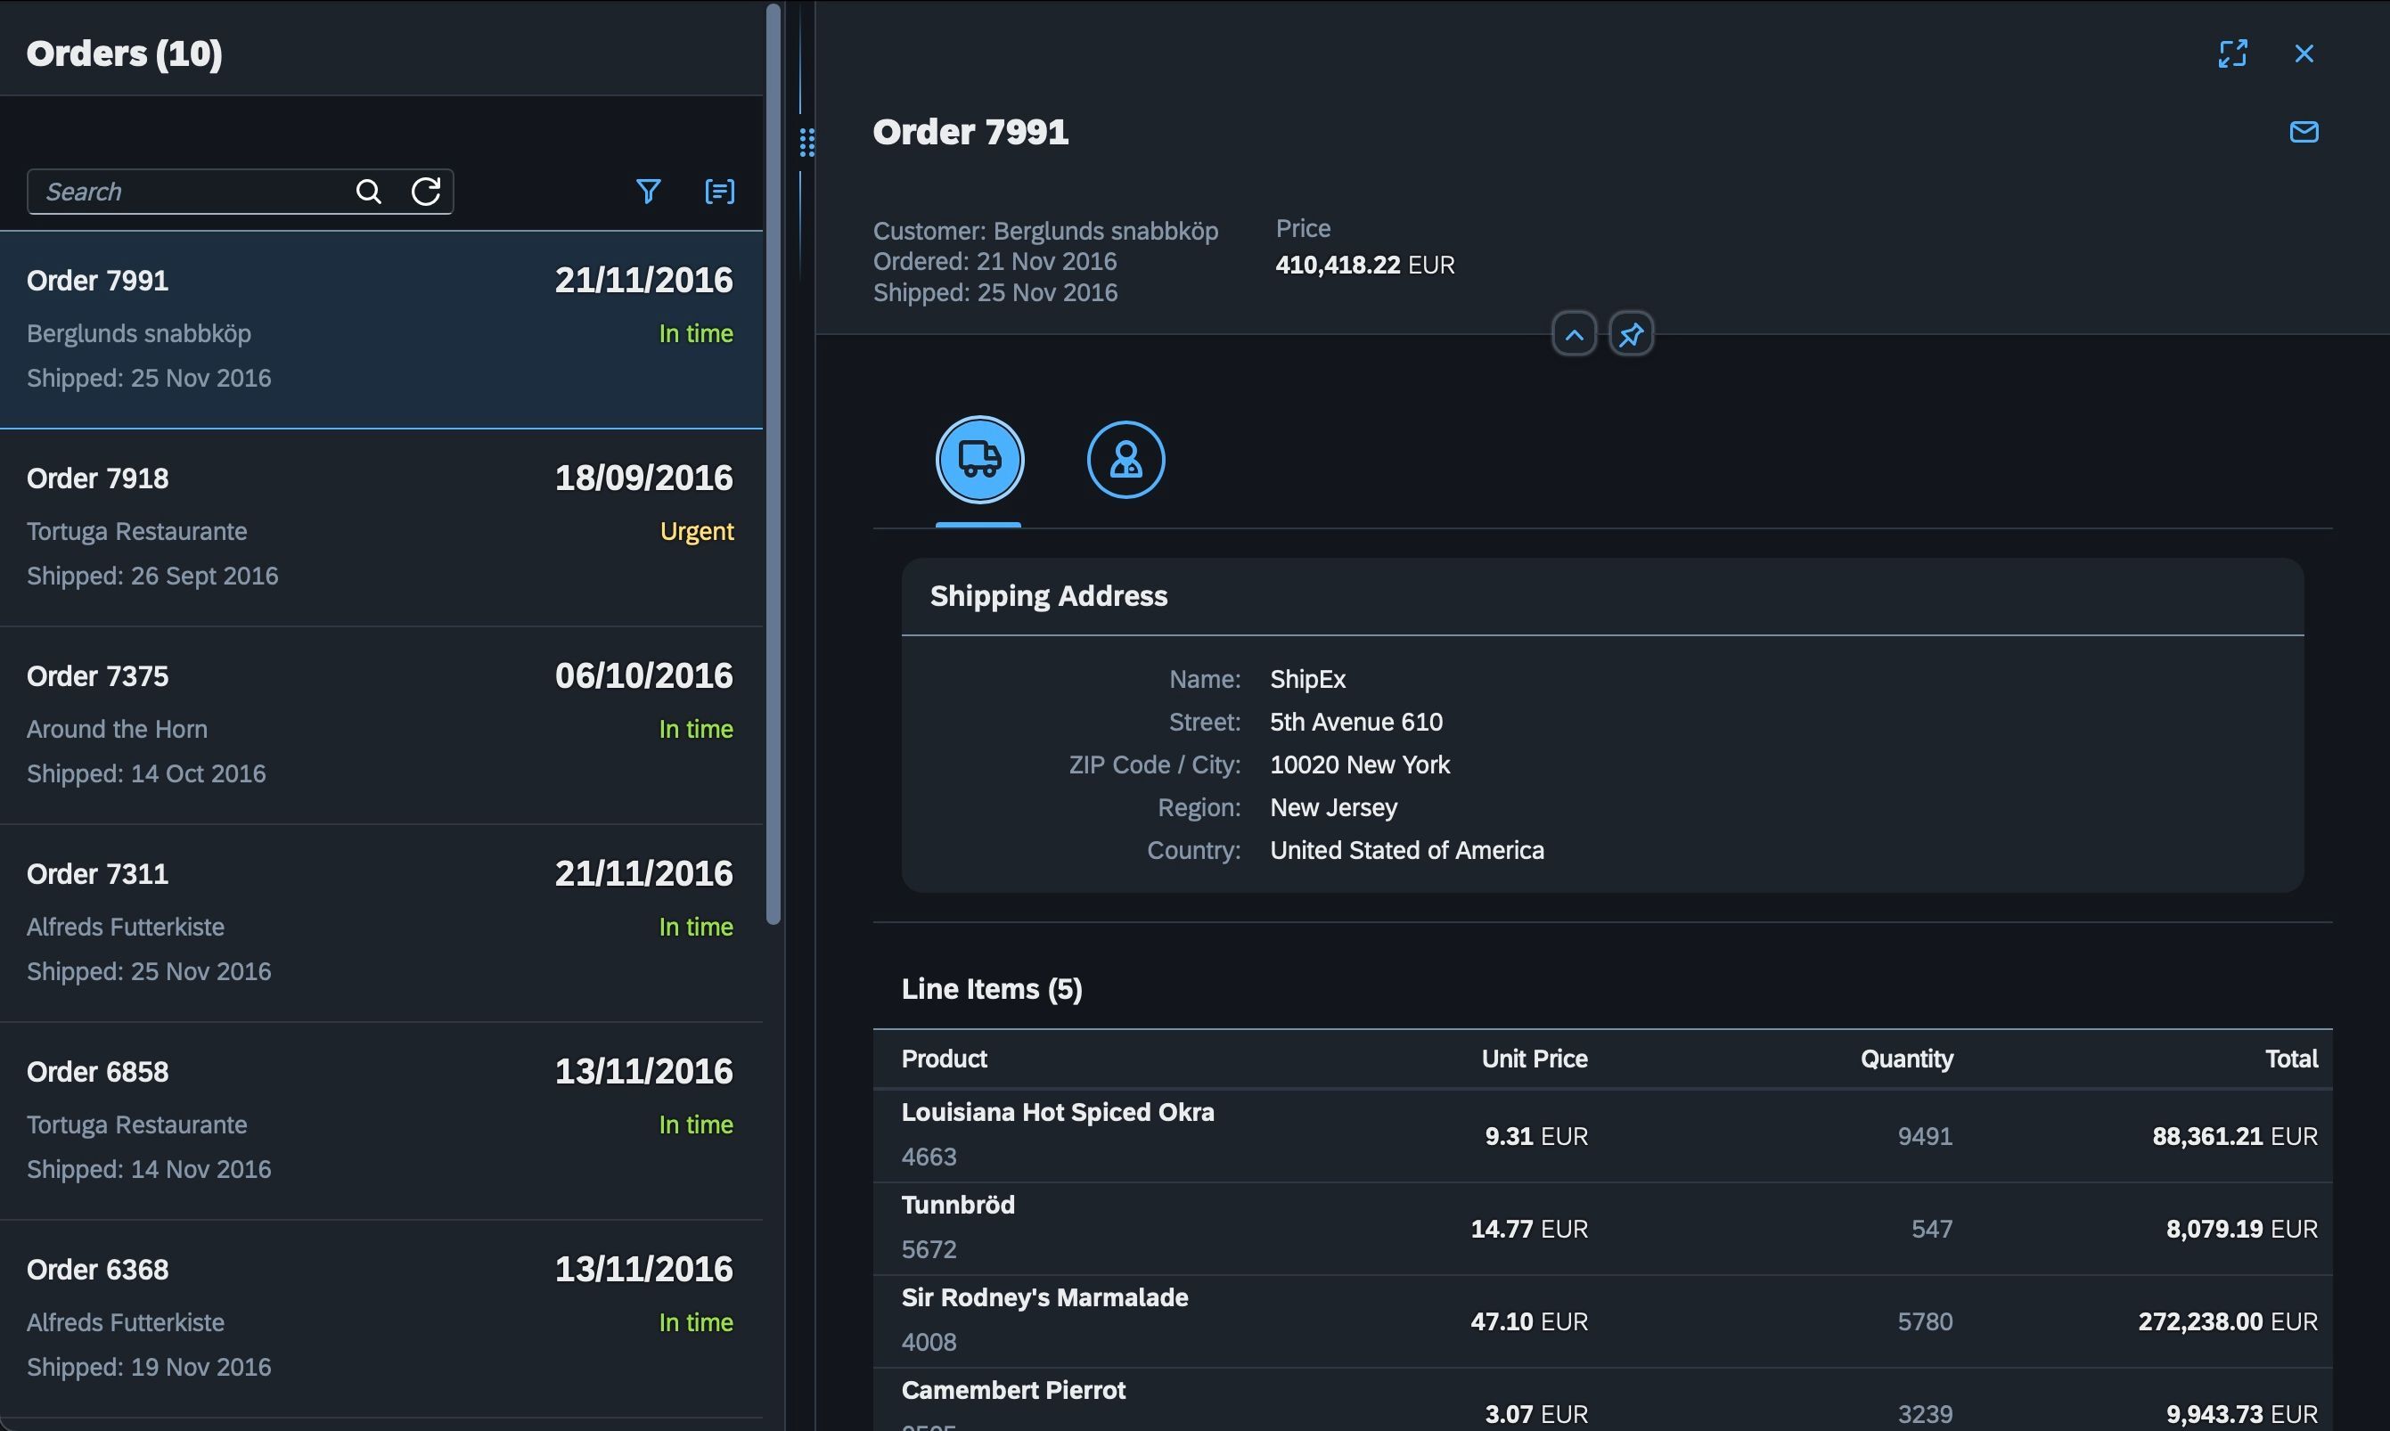Select Order 7918 from Tortuga Restaurante
Image resolution: width=2390 pixels, height=1431 pixels.
click(x=381, y=527)
